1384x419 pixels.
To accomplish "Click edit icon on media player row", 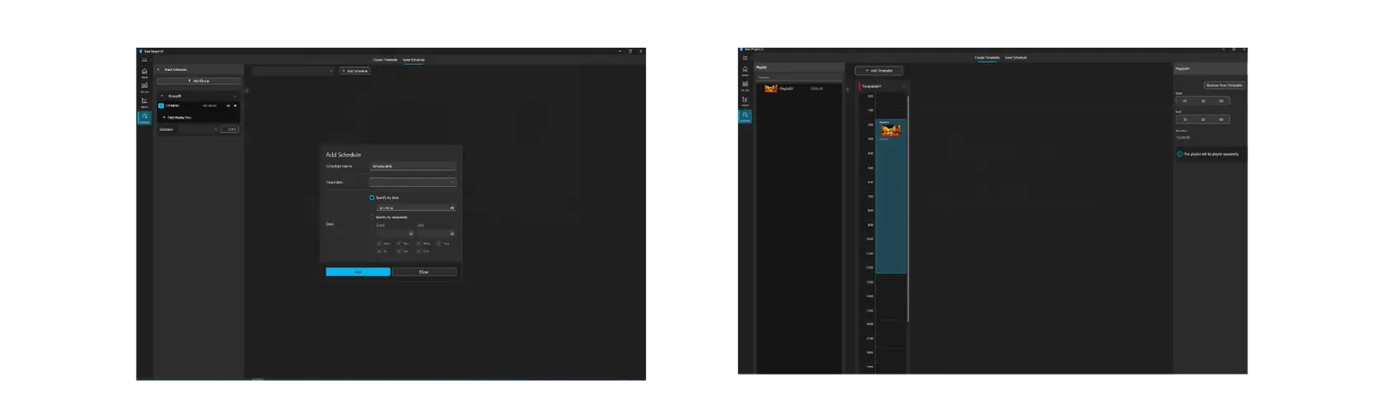I will tap(228, 105).
